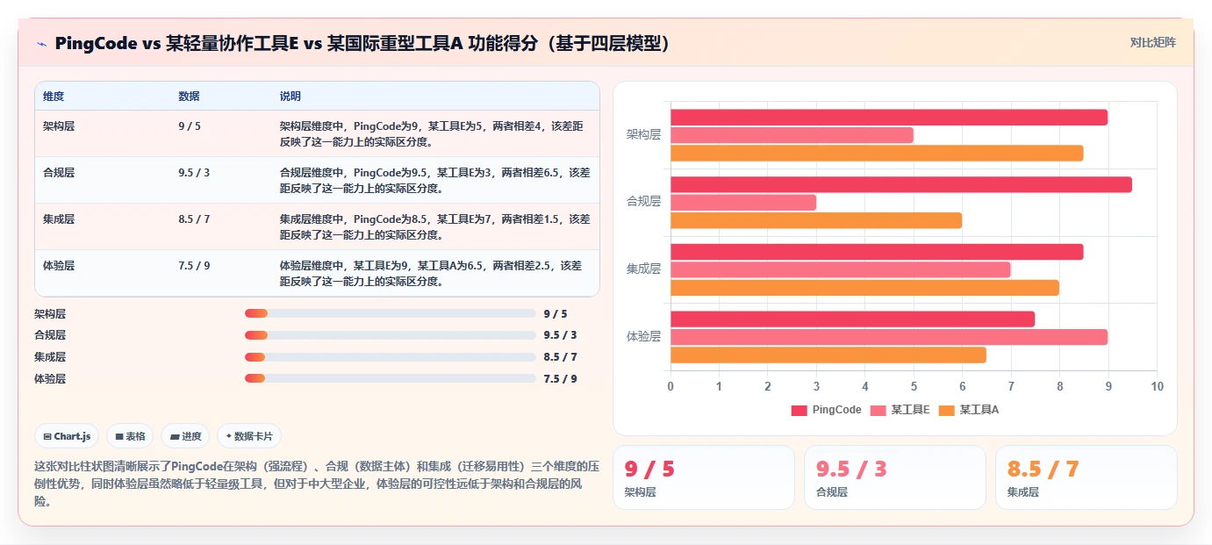
Task: Open the 9.5 / 3 合规层 stat card
Action: pyautogui.click(x=895, y=477)
